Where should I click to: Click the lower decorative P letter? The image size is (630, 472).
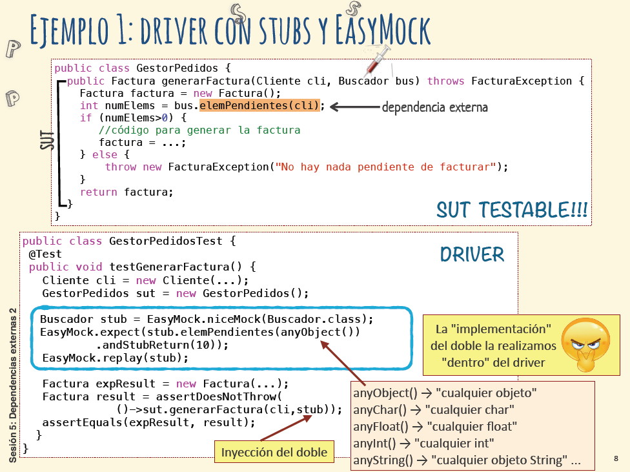click(12, 98)
